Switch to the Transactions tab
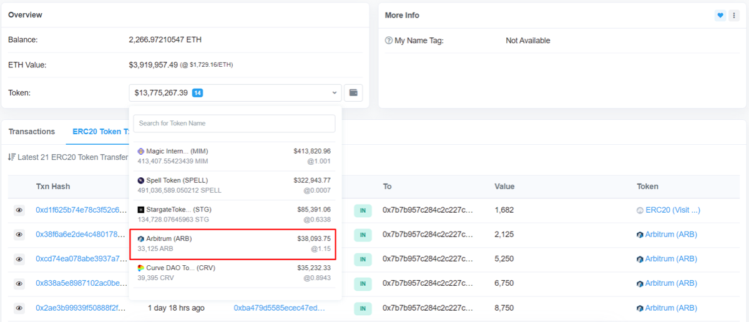Screen dimensions: 749x322 point(32,132)
